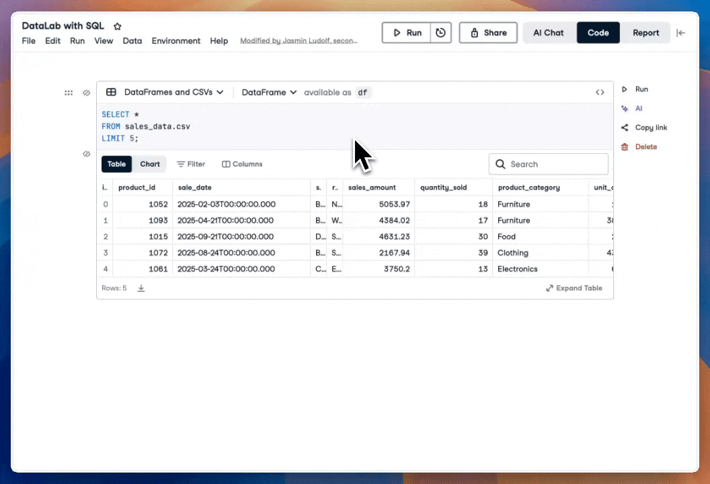Click the Rows: 5 count label
Screen dimensions: 710x484
114,288
